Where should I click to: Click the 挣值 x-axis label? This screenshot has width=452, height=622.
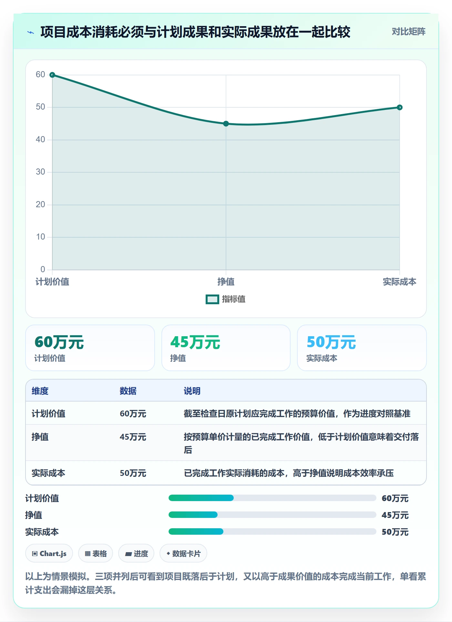click(x=226, y=282)
